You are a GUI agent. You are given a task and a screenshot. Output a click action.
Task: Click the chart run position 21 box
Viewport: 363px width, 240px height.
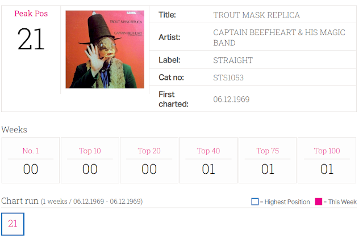coord(12,224)
